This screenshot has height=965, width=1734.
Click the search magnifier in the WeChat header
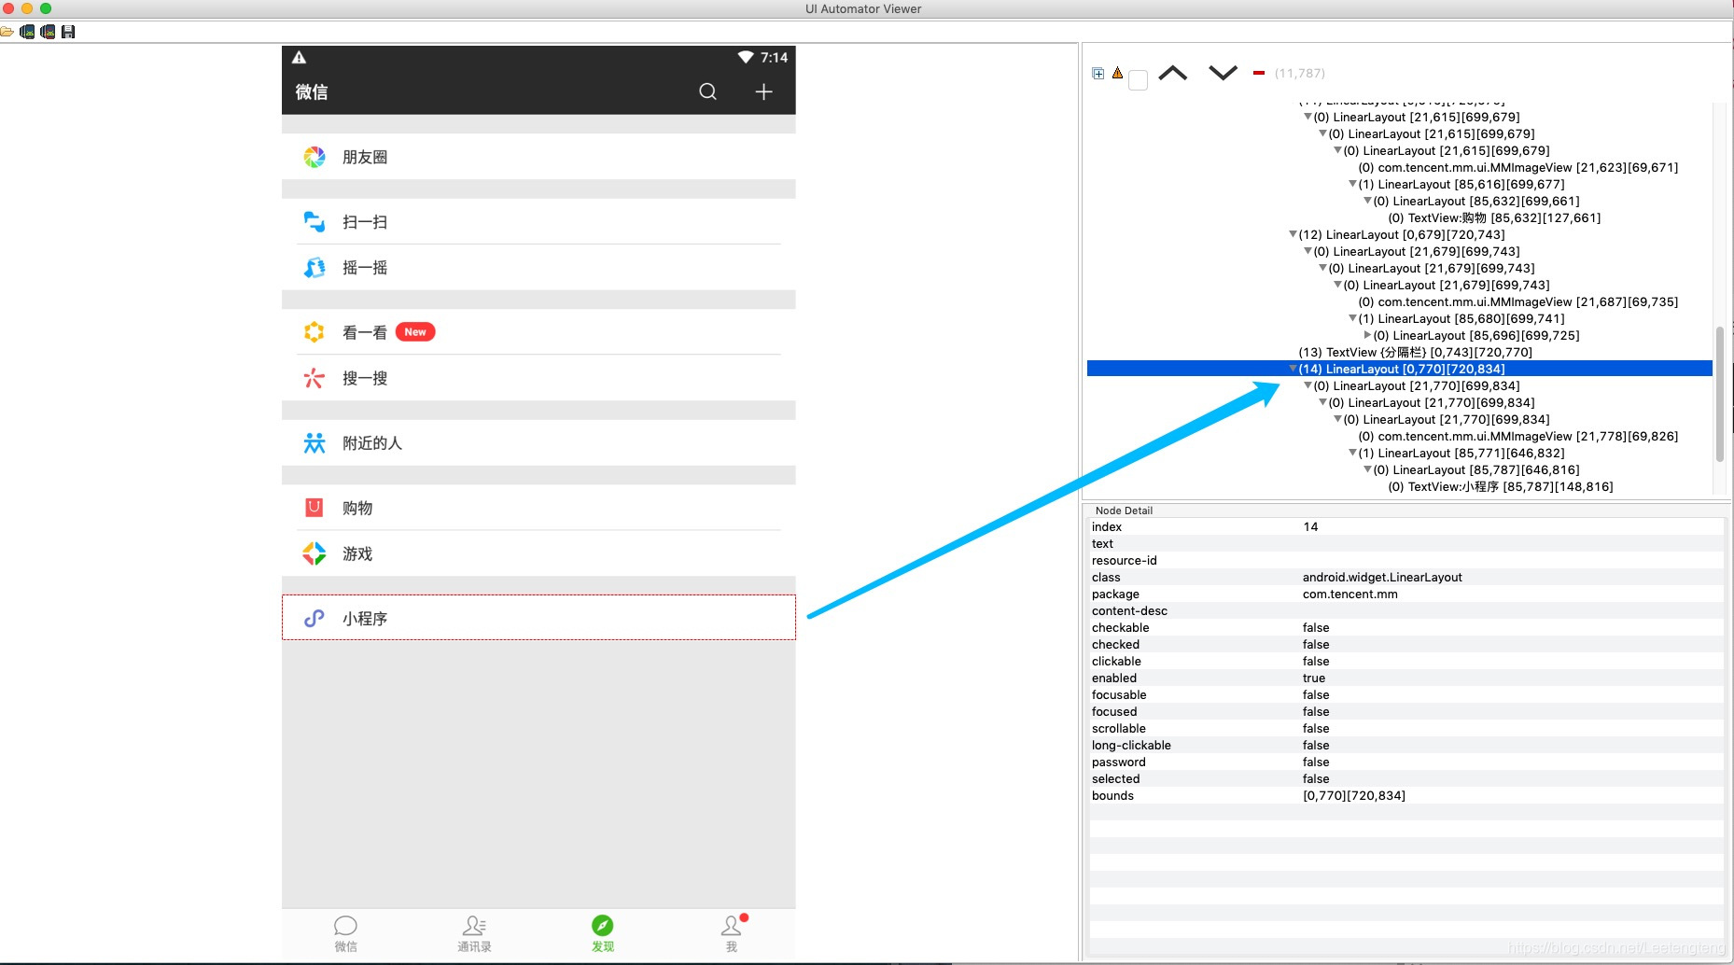[708, 91]
